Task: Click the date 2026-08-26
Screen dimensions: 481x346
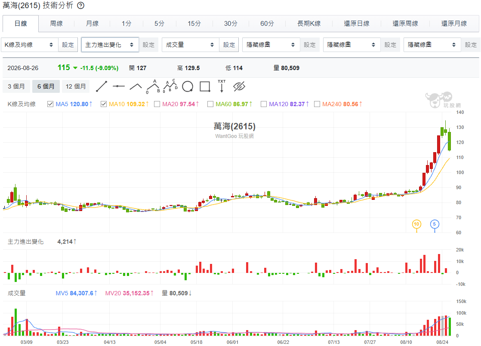Action: 23,68
